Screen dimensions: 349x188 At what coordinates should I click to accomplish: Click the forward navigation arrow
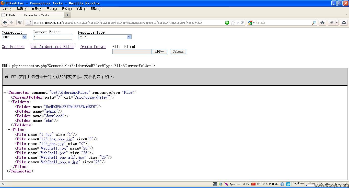pyautogui.click(x=11, y=23)
